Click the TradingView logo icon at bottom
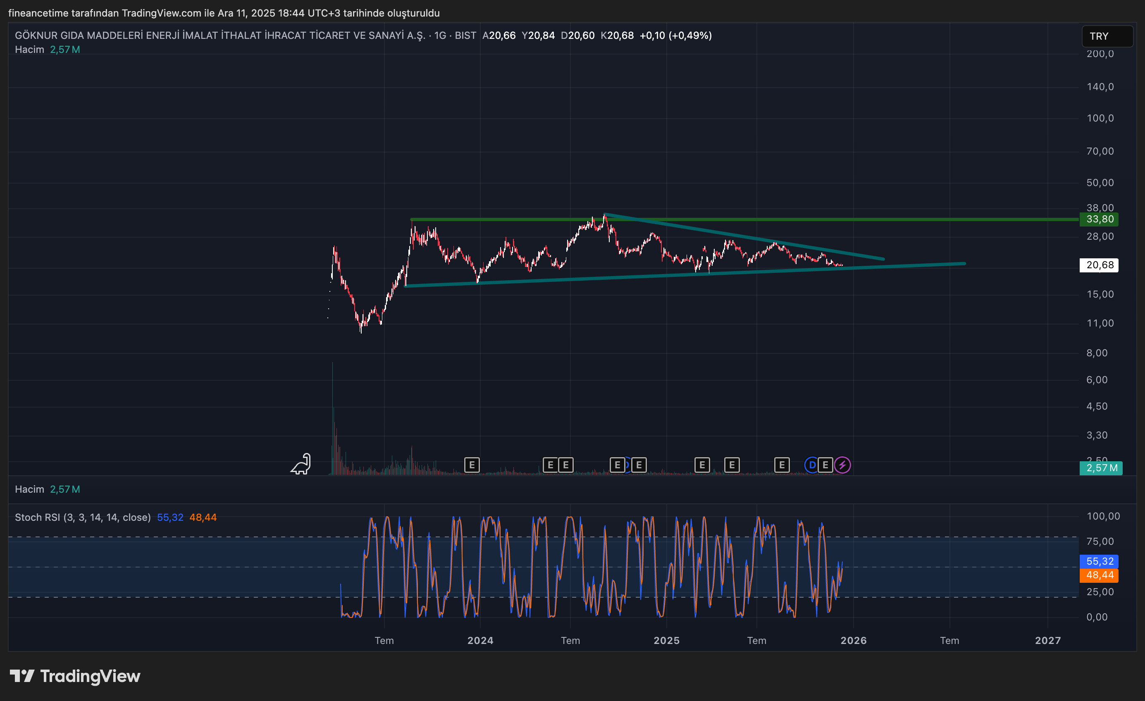 coord(22,676)
